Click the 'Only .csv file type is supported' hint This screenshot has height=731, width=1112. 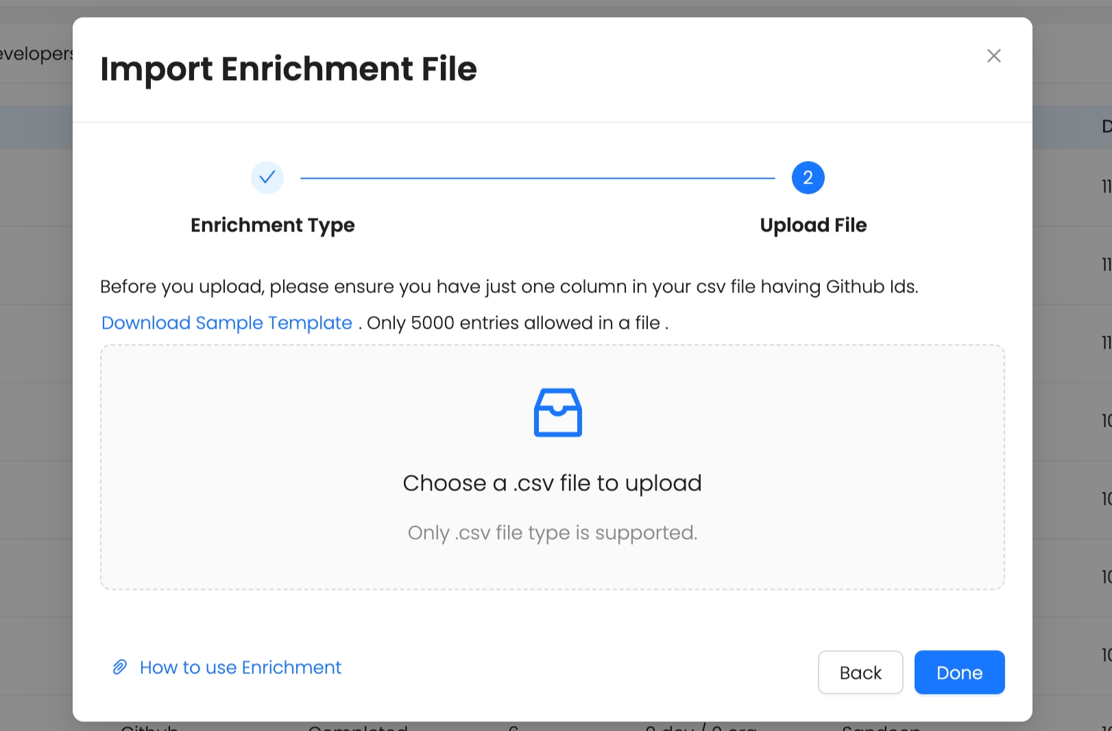coord(552,532)
